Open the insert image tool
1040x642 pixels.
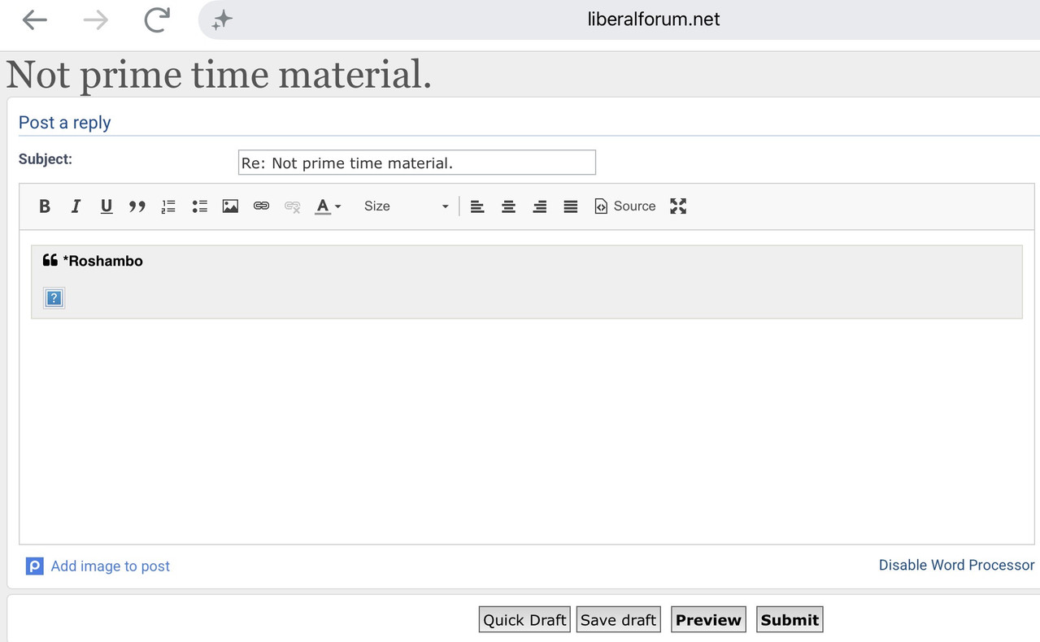pyautogui.click(x=230, y=206)
